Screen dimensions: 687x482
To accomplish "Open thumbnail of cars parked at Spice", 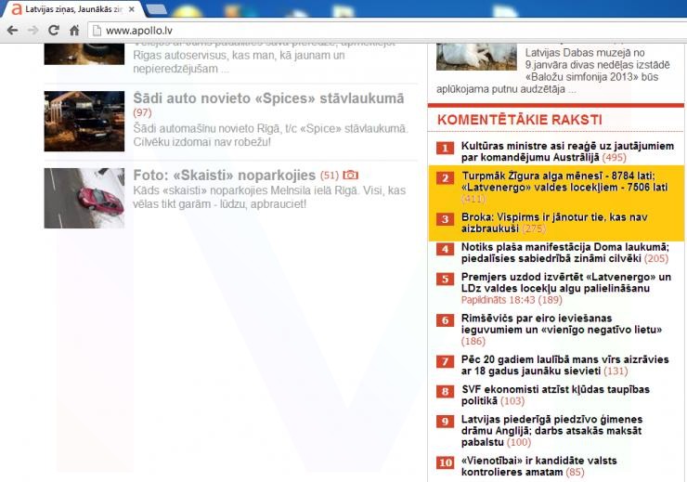I will click(84, 121).
